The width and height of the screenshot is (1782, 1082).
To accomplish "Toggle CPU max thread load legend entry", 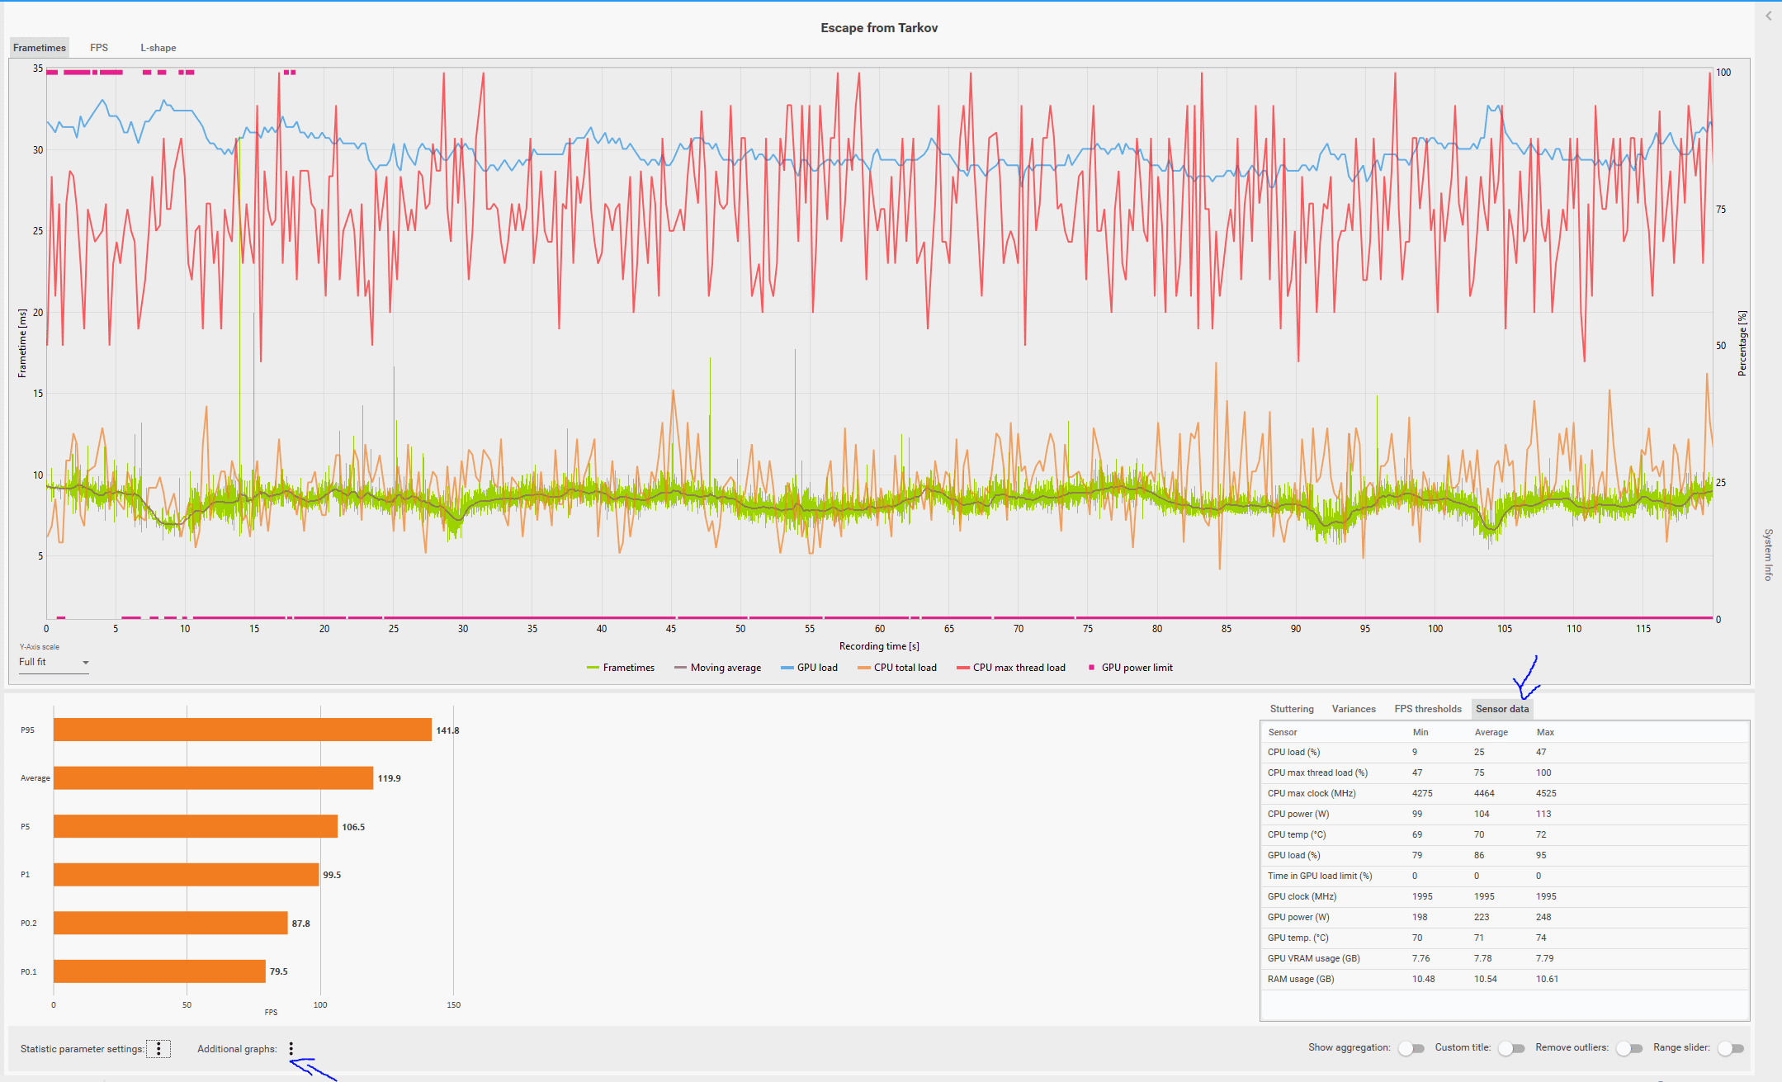I will coord(1011,668).
